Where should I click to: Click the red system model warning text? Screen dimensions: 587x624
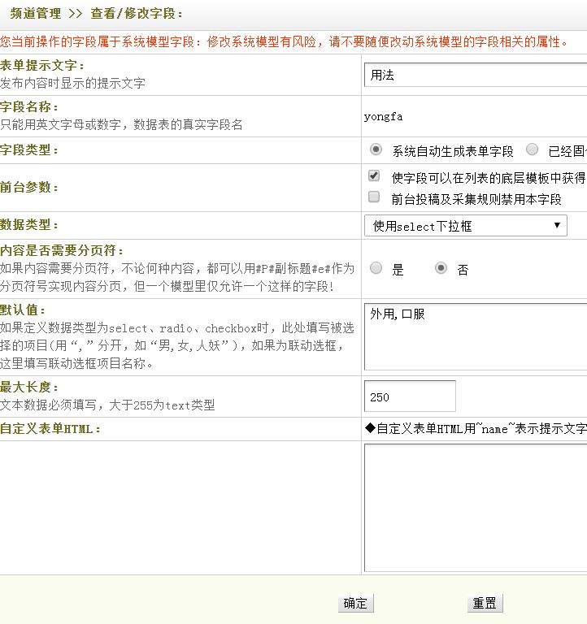(285, 41)
